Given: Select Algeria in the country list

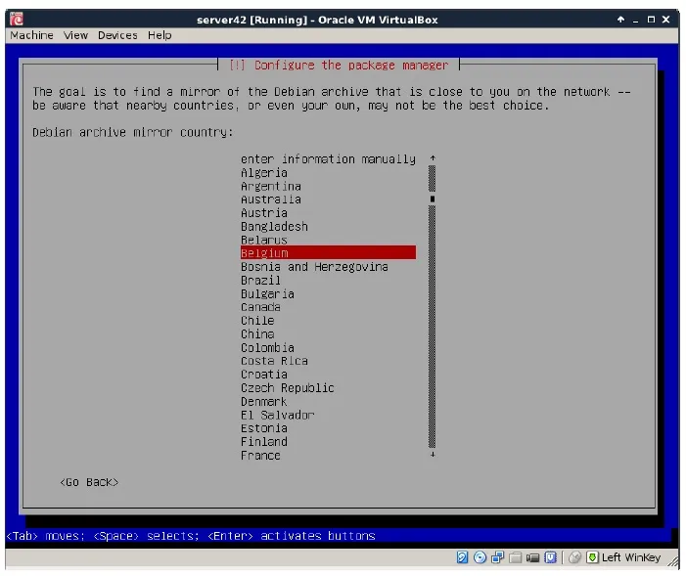Looking at the screenshot, I should [328, 173].
